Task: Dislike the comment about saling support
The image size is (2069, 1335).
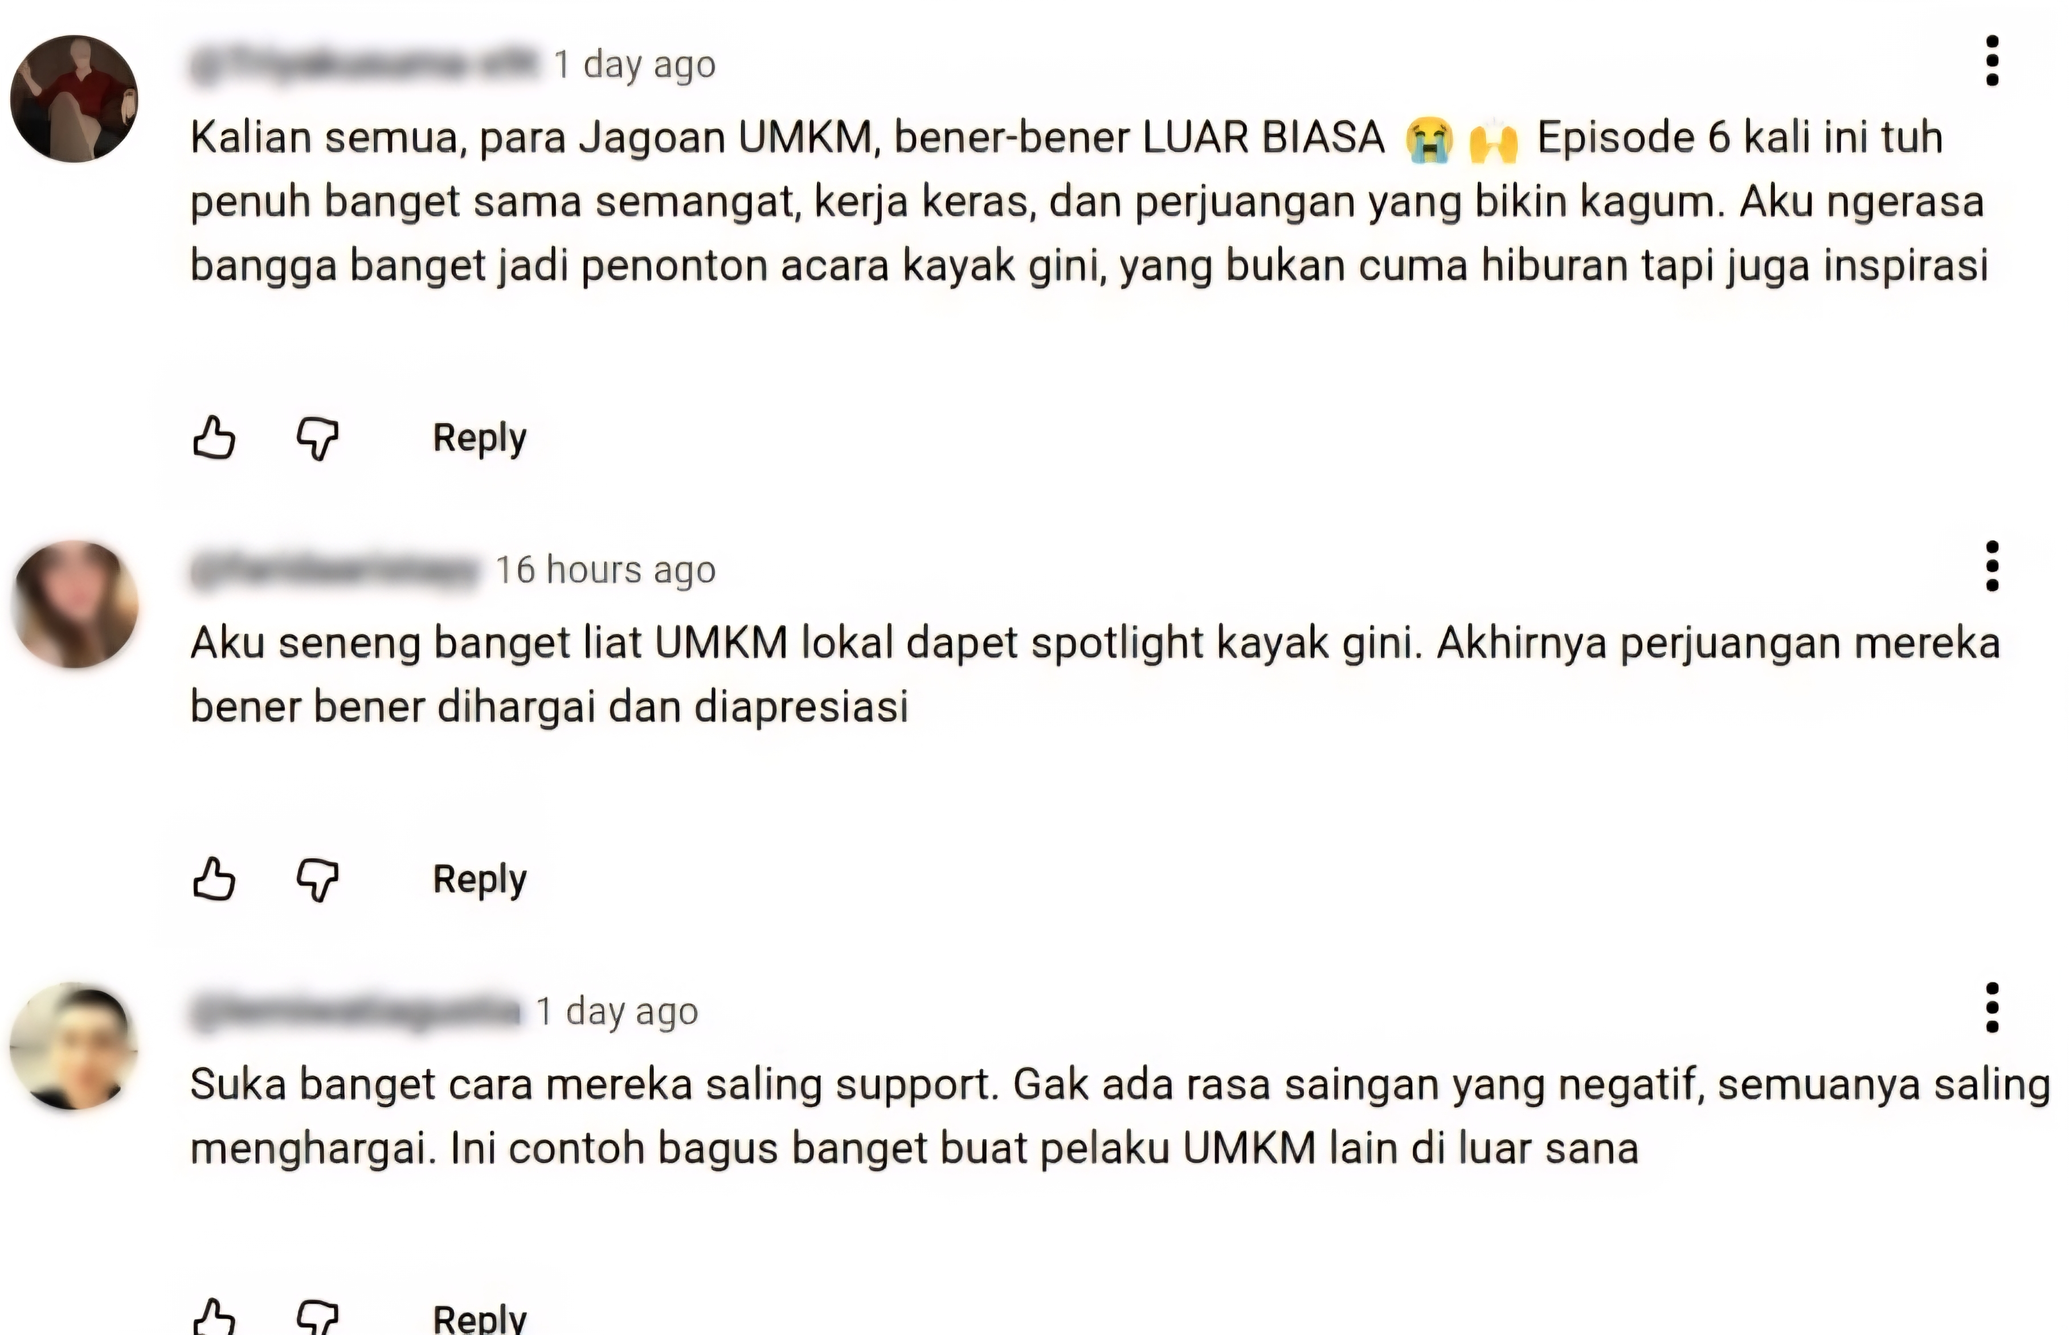Action: click(317, 1318)
